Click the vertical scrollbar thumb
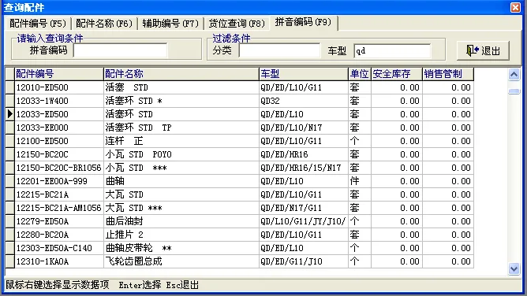The height and width of the screenshot is (296, 527). [514, 91]
